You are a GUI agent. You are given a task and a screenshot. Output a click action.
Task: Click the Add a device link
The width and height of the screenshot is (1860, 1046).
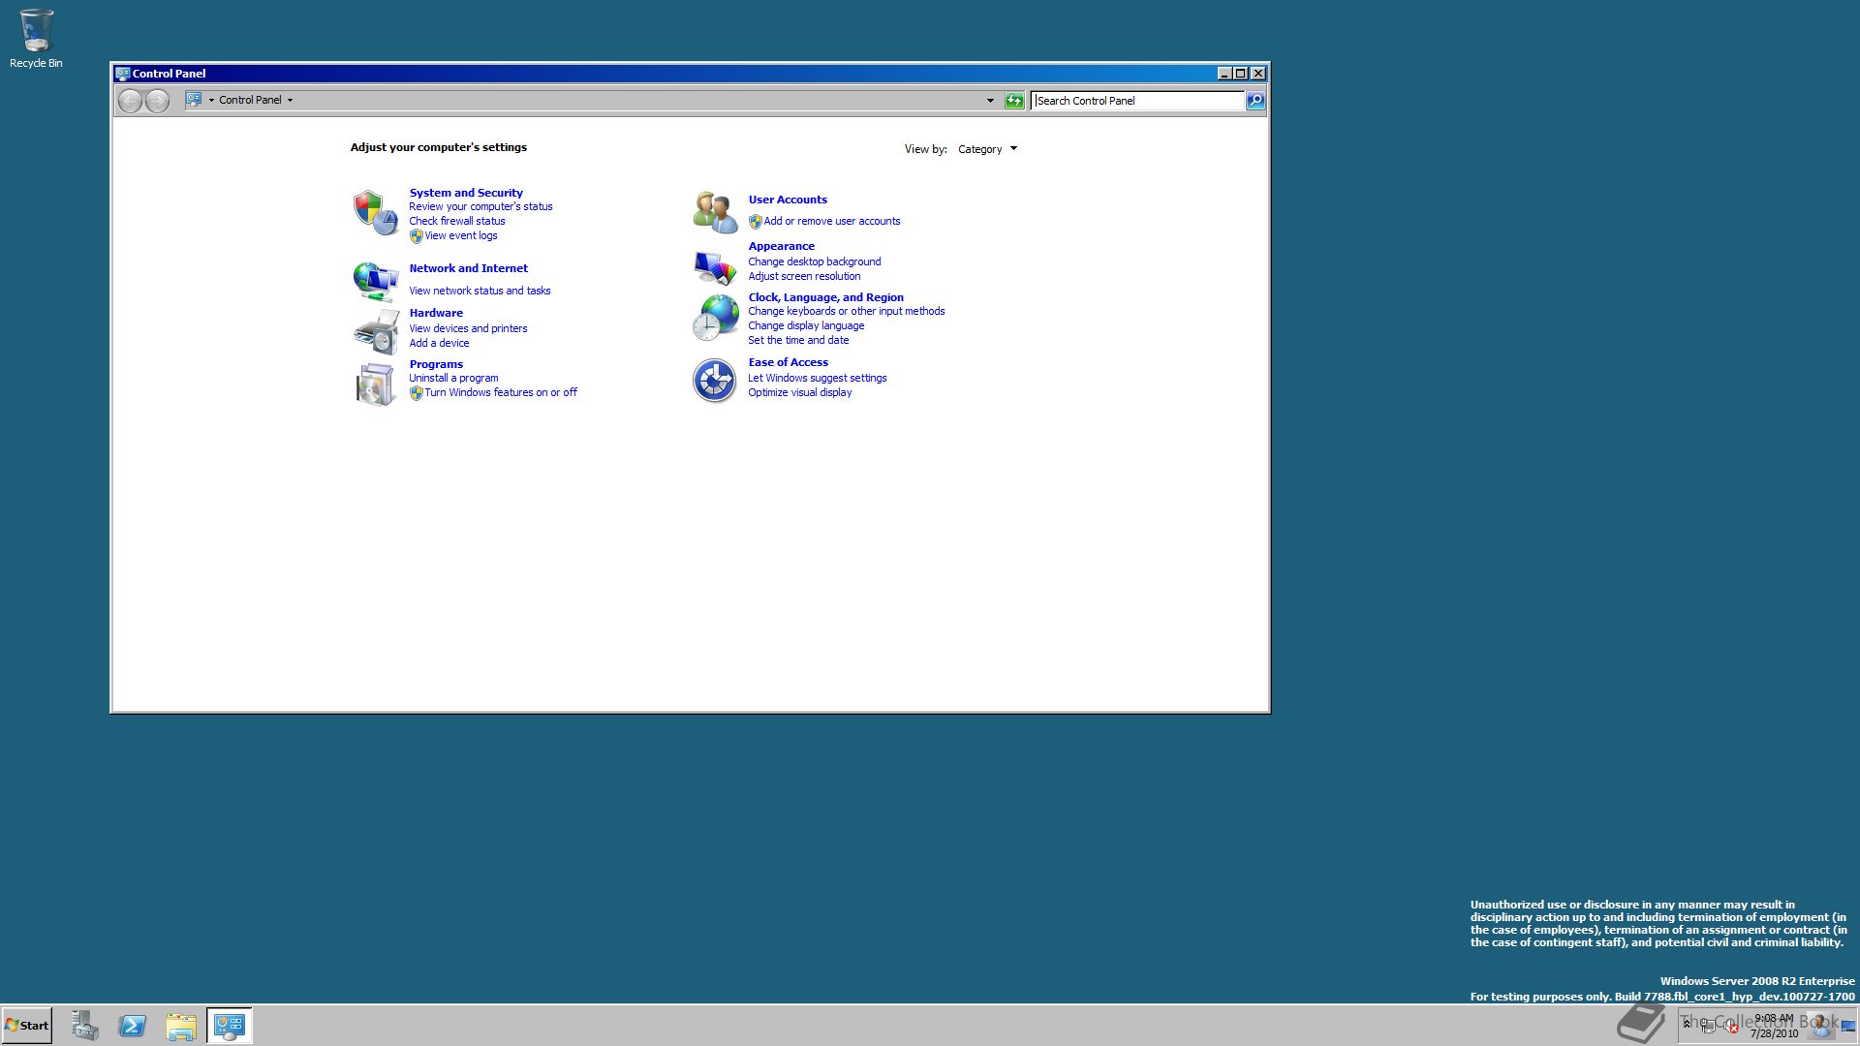tap(439, 343)
